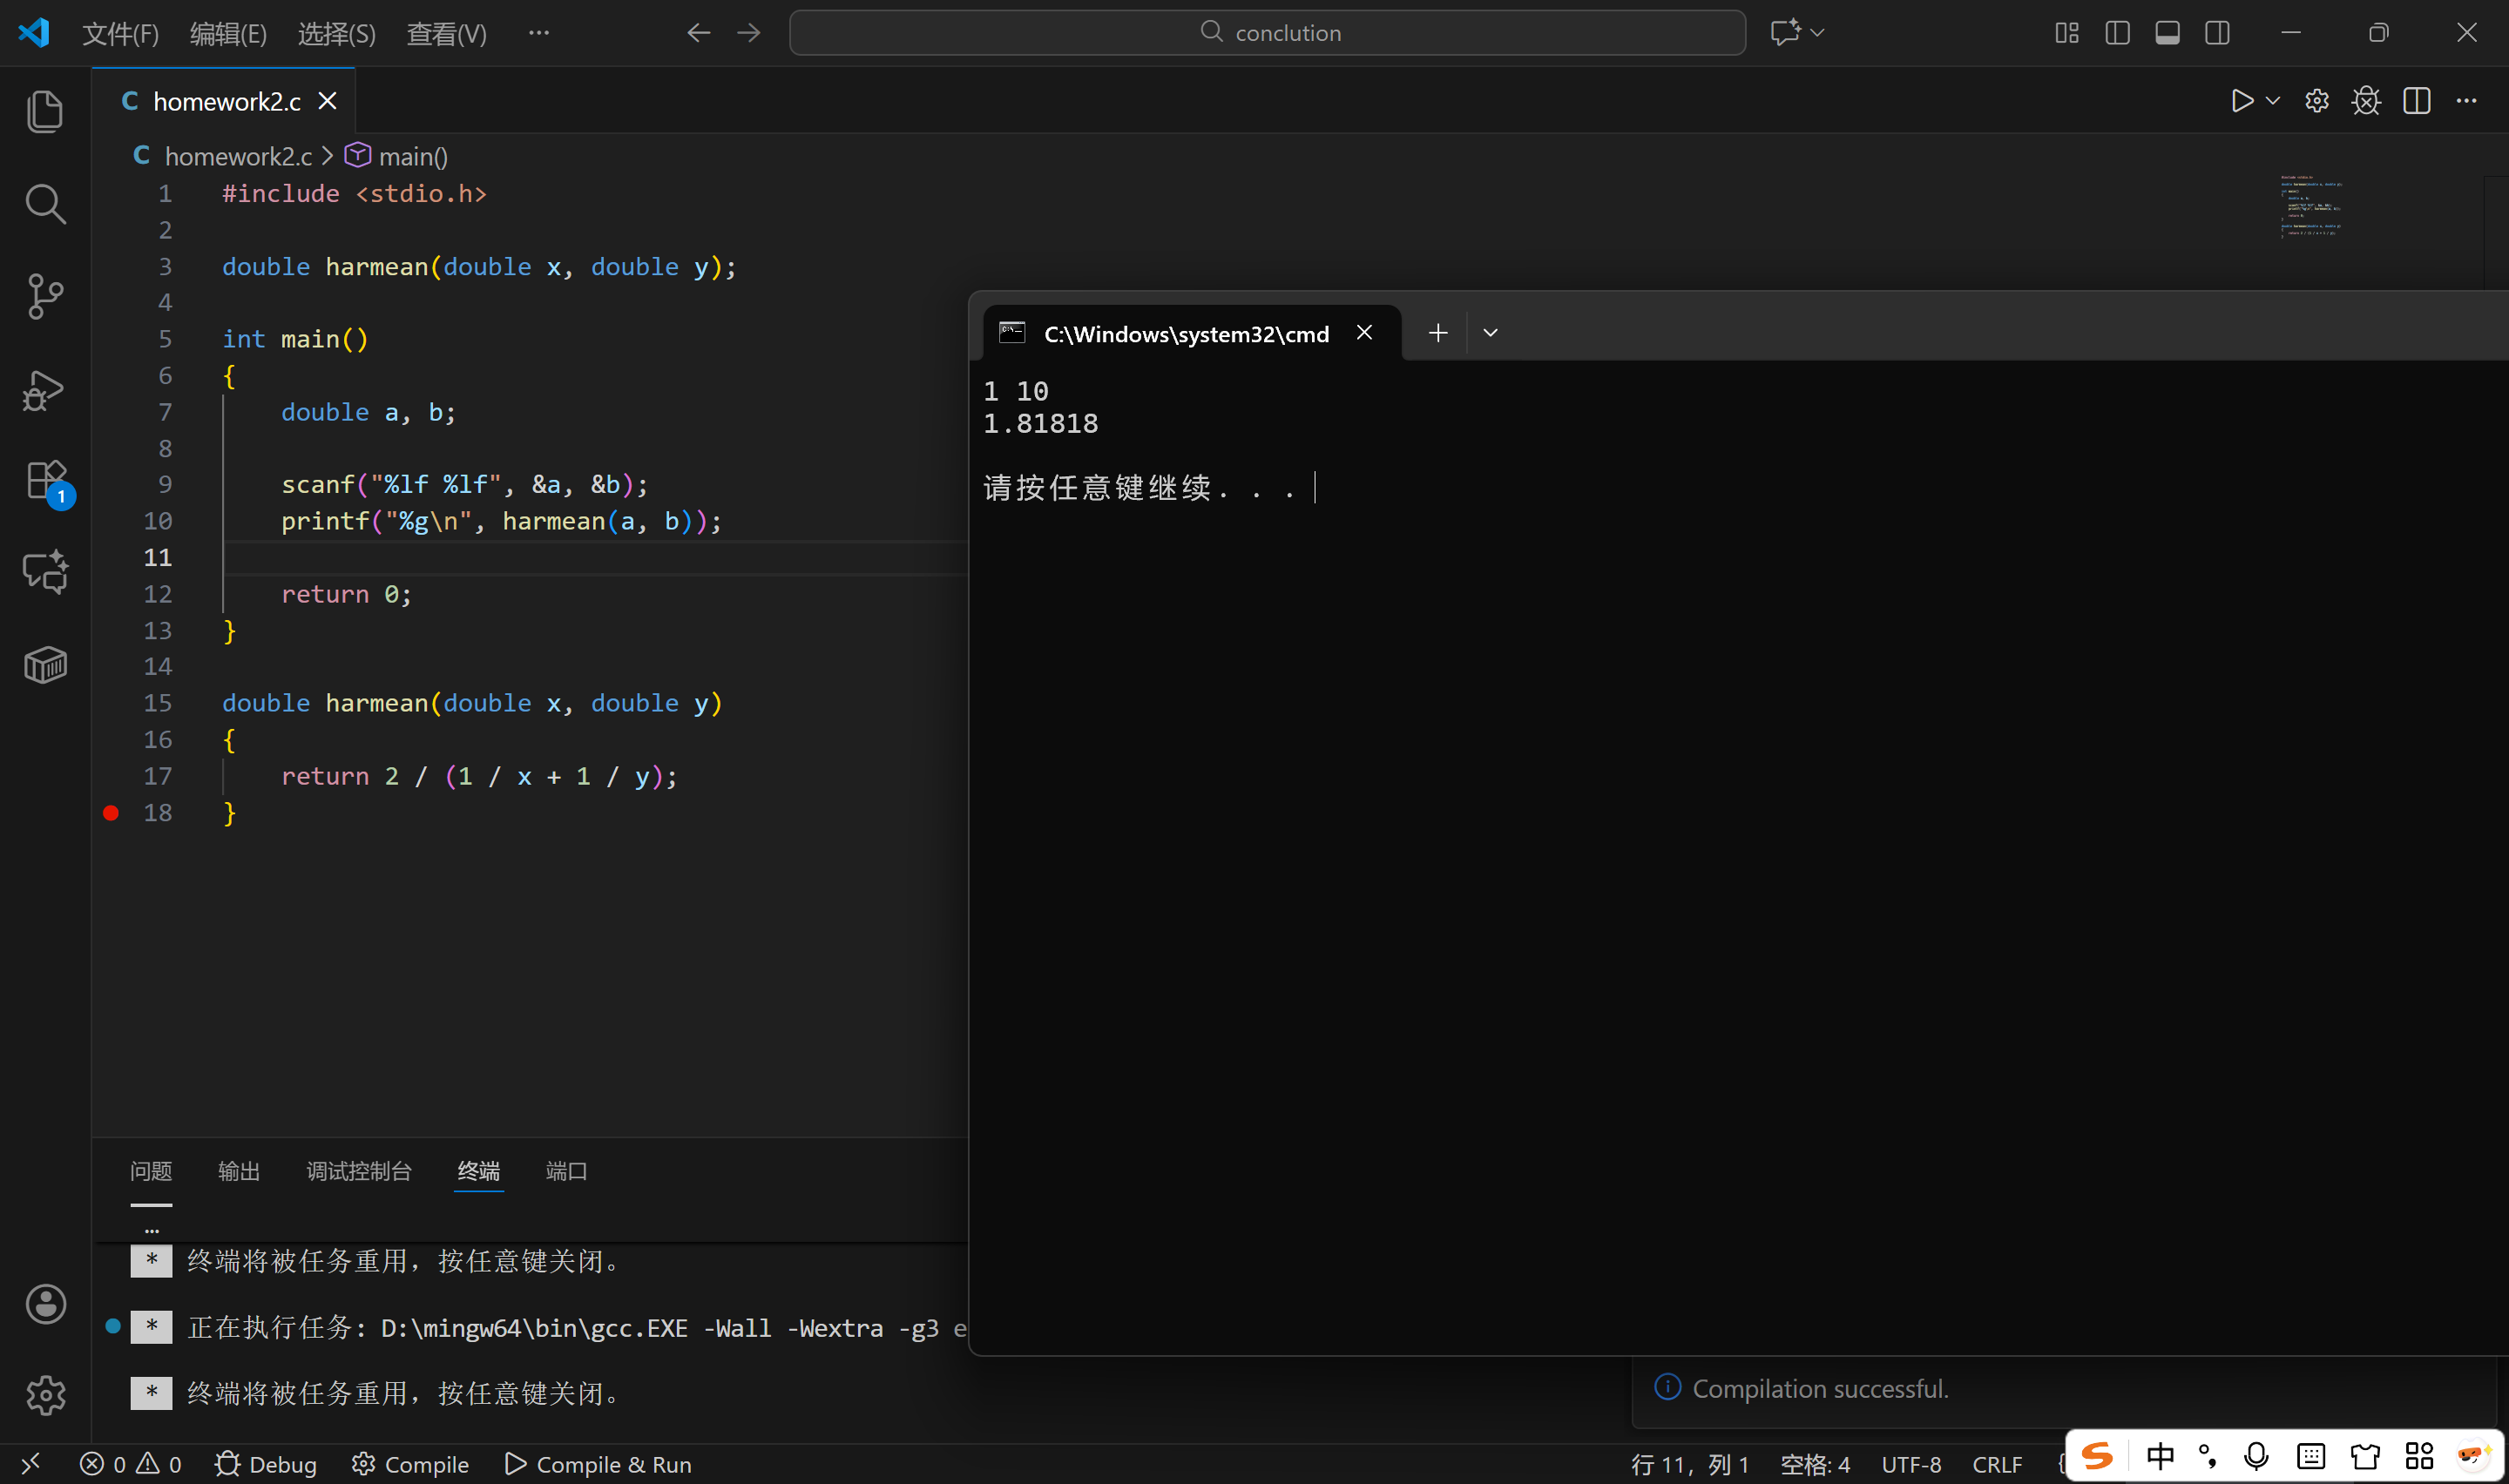
Task: Open the cmd terminal new-tab dropdown chevron
Action: pyautogui.click(x=1490, y=333)
